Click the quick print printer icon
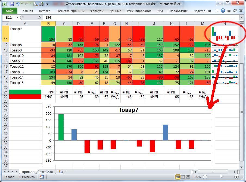Screen dimensions: 246x182 click(42, 4)
